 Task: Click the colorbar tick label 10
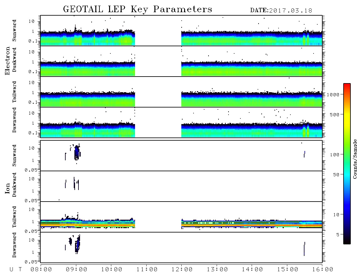[336, 215]
